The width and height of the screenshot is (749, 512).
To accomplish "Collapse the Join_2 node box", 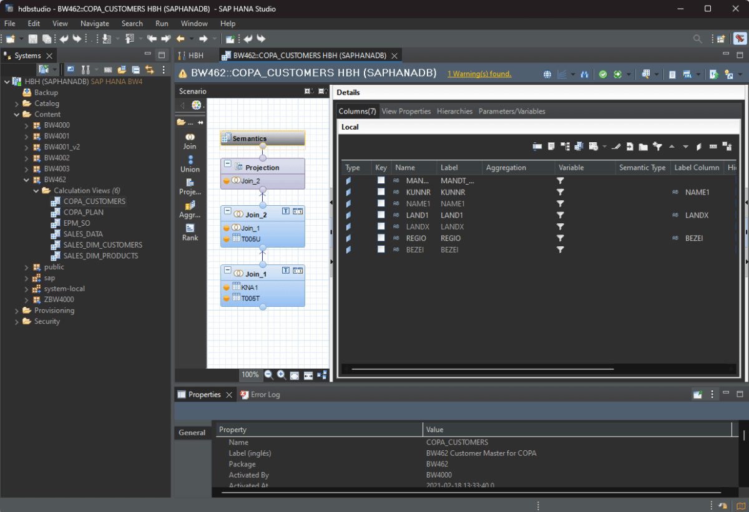I will [228, 211].
